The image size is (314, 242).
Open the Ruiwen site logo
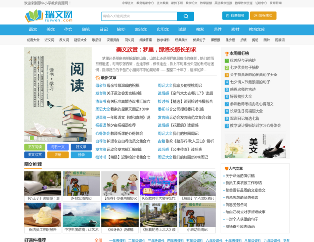49,16
